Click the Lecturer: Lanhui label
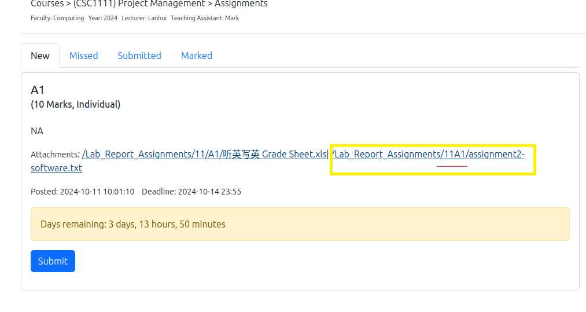This screenshot has height=312, width=586. click(x=144, y=19)
